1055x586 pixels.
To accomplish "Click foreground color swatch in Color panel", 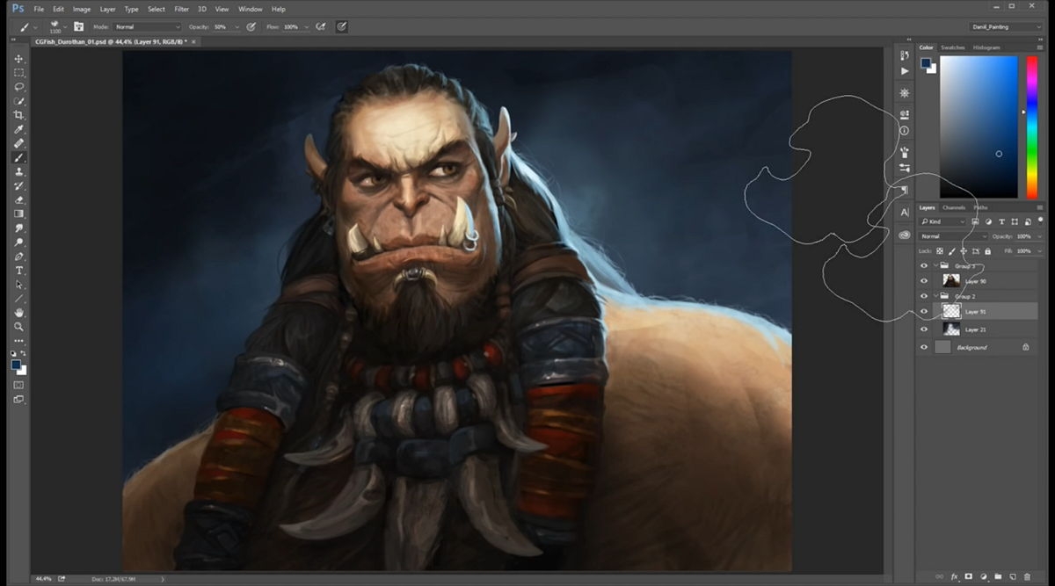I will click(x=925, y=63).
